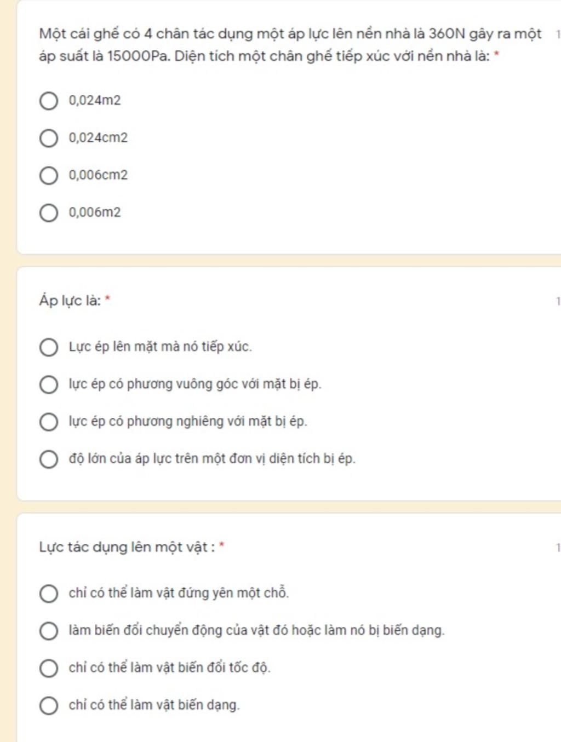Click label text '0,024cm2'
Image resolution: width=561 pixels, height=742 pixels.
(98, 138)
